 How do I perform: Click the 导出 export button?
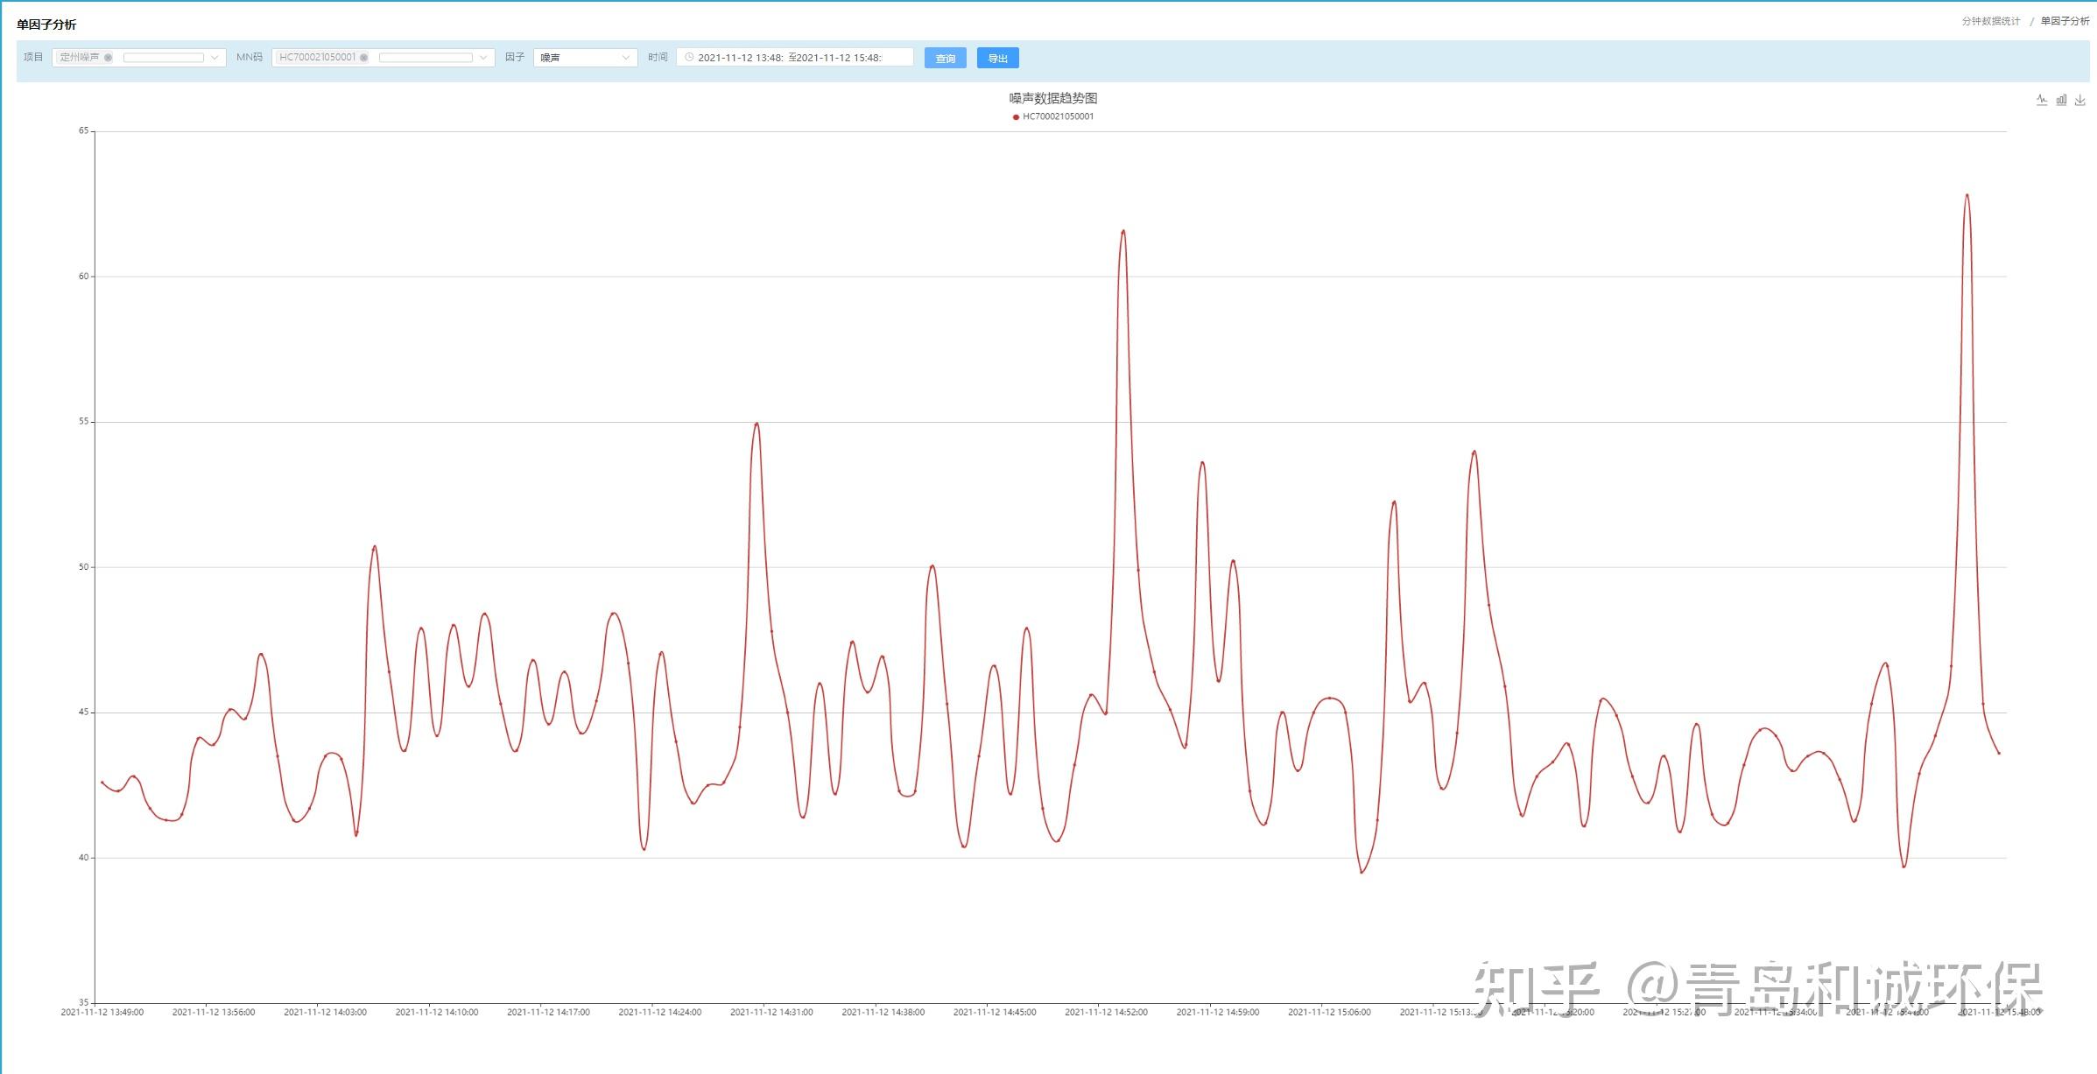coord(997,59)
